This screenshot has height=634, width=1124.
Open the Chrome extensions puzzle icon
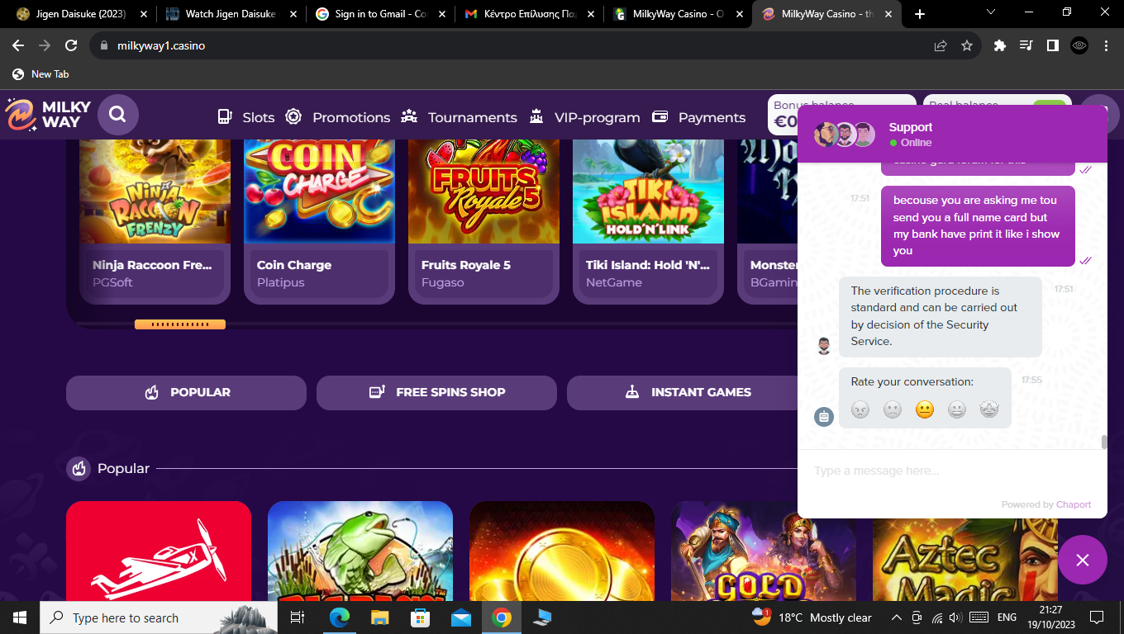pos(999,45)
